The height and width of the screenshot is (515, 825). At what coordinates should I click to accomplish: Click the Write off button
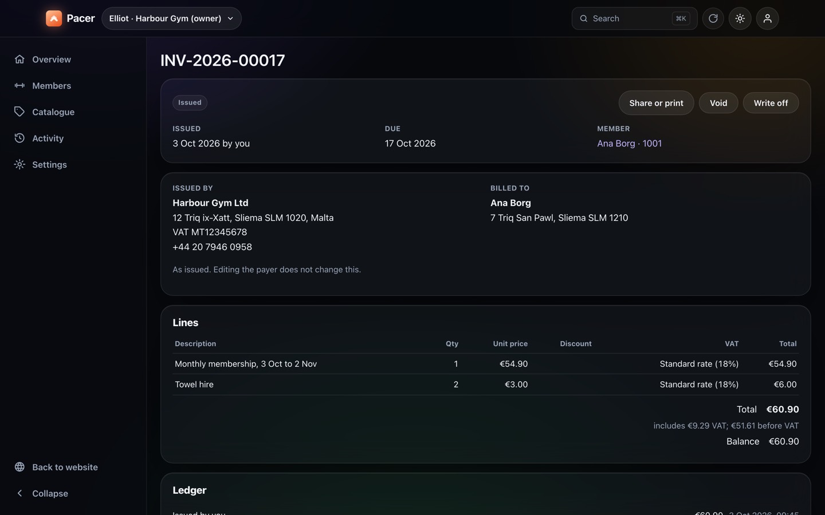click(771, 103)
